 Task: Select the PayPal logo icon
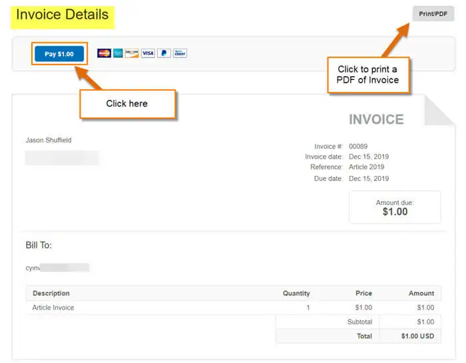pyautogui.click(x=164, y=53)
